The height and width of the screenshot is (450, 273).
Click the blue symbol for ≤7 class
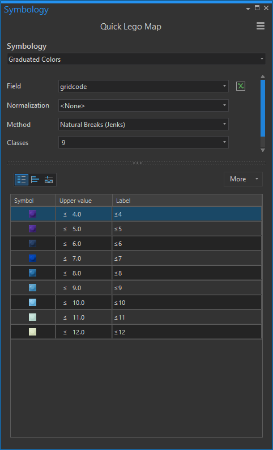[33, 258]
